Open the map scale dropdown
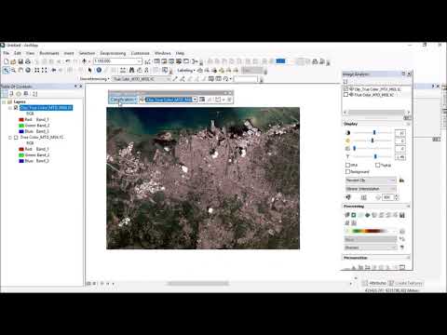 [140, 61]
